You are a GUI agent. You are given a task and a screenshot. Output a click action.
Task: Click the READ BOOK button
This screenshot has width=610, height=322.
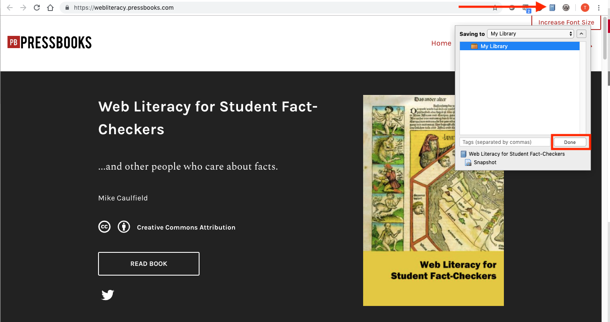tap(149, 264)
